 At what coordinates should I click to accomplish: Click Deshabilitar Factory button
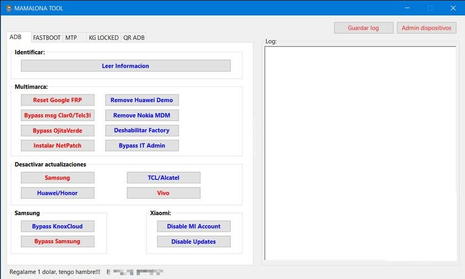[142, 130]
